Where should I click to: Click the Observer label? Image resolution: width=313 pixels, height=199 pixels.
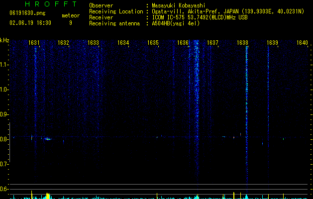(101, 5)
